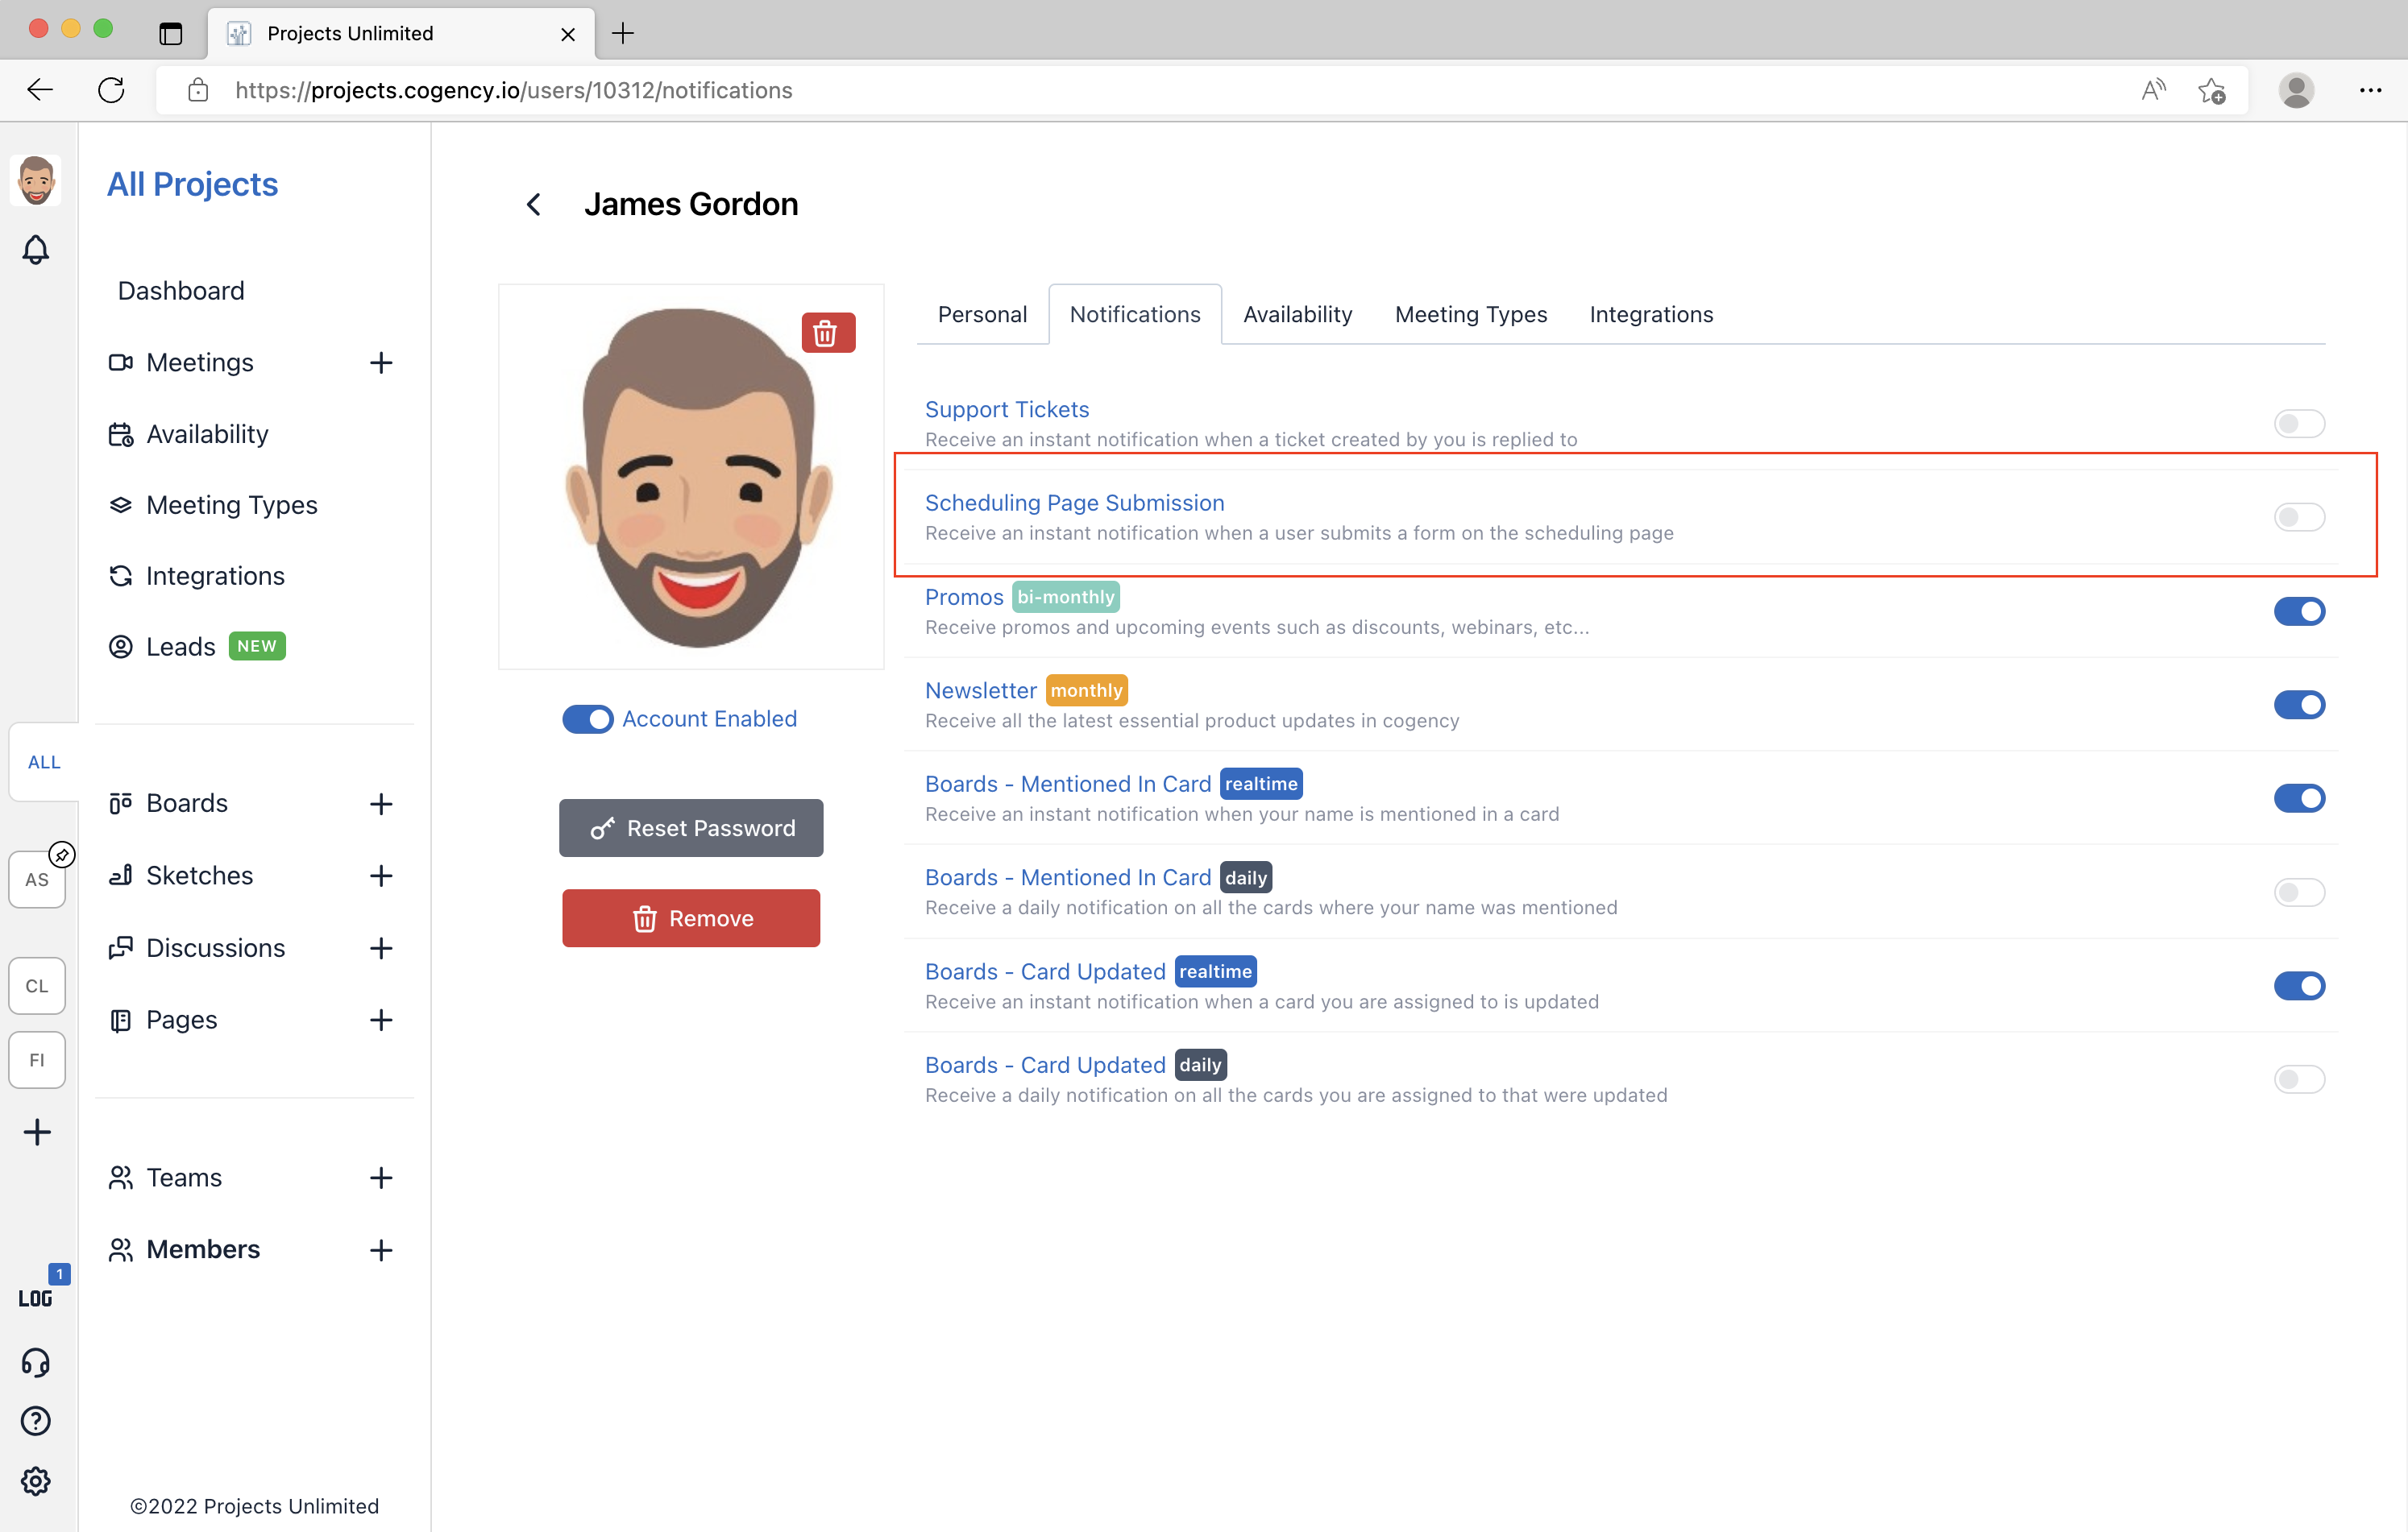This screenshot has width=2408, height=1532.
Task: Add a new workspace with rail plus
Action: (37, 1131)
